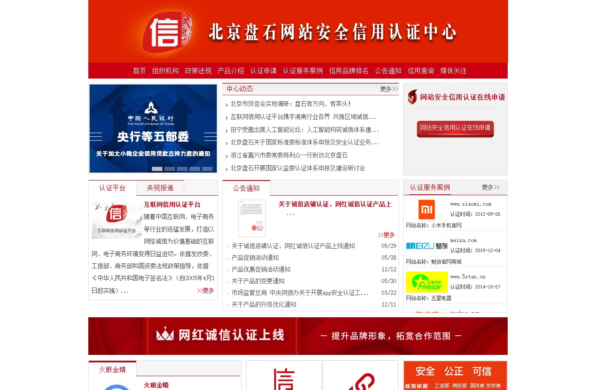This screenshot has width=596, height=390.
Task: Open the bold 火眼金睛 title link
Action: pos(156,385)
